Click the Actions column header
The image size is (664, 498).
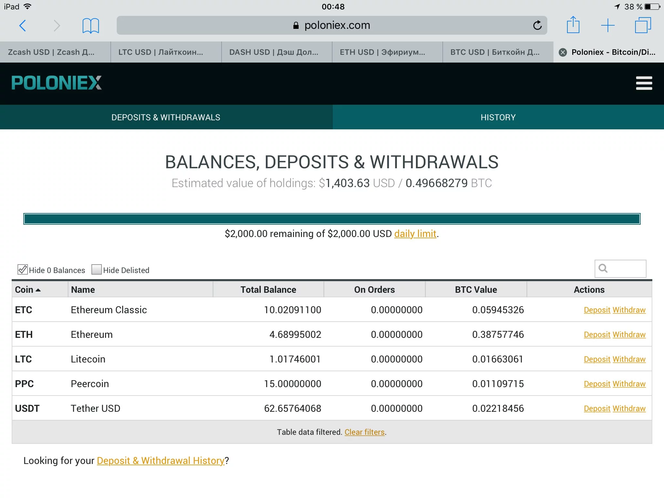[589, 290]
